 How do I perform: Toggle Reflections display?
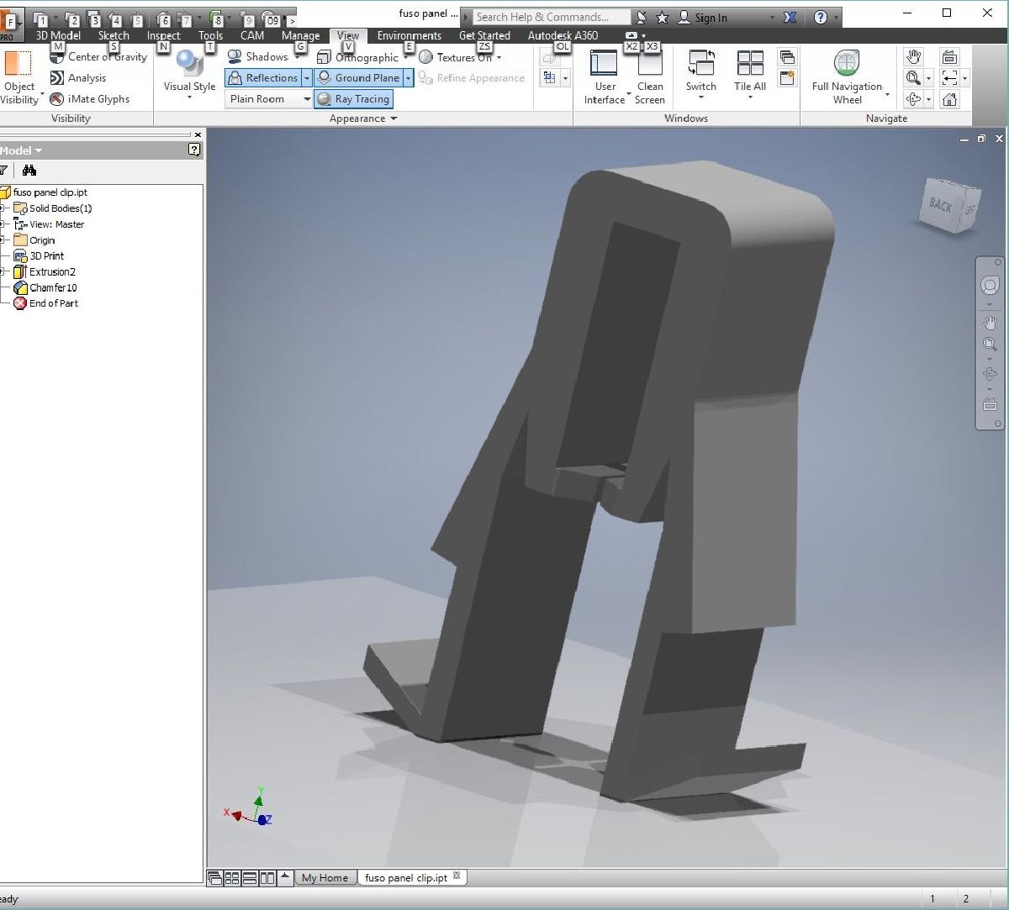[262, 78]
